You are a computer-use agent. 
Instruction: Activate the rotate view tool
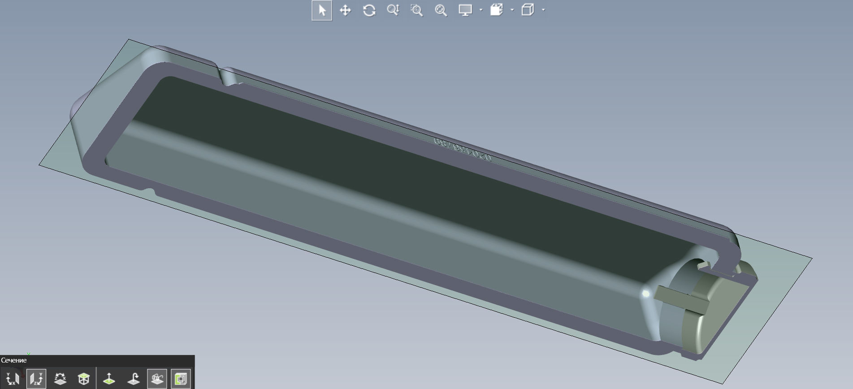point(369,10)
